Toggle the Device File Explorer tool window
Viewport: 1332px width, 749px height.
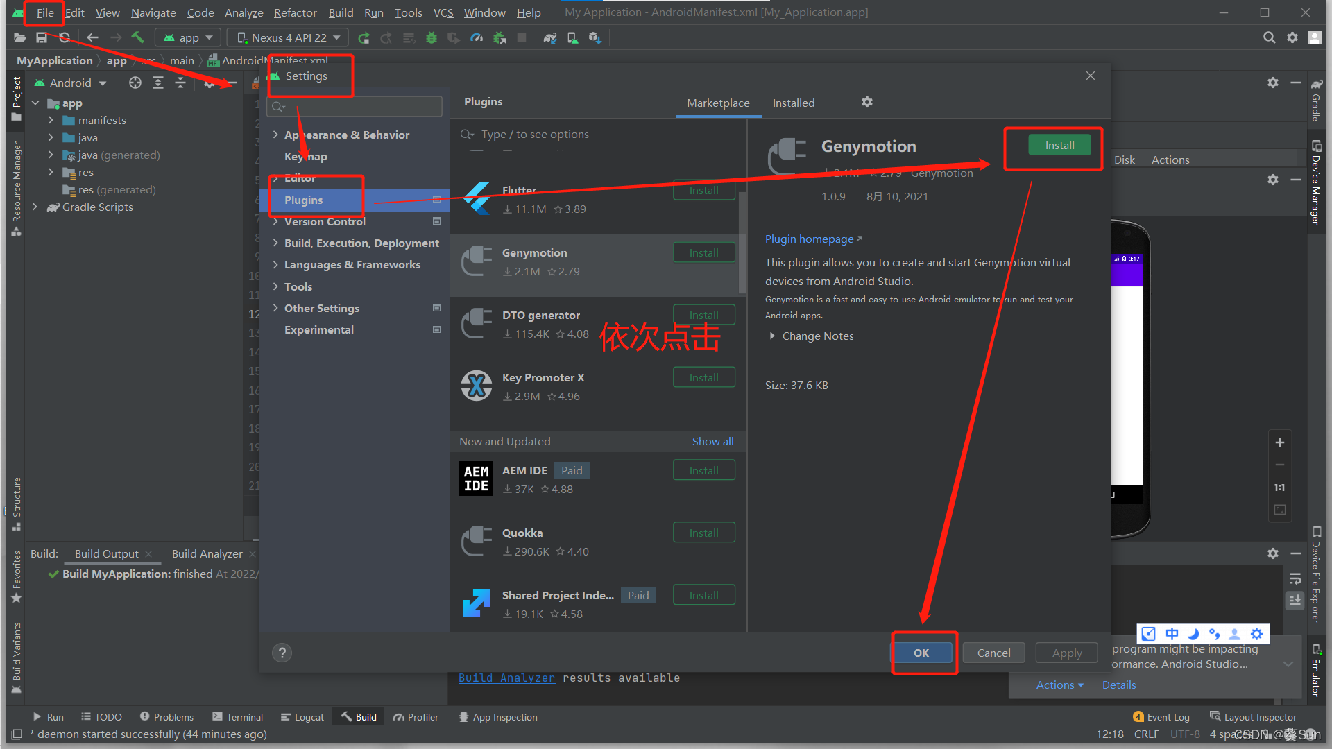[1316, 575]
